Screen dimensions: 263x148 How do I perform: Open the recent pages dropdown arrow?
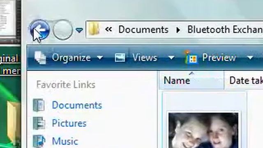point(79,30)
